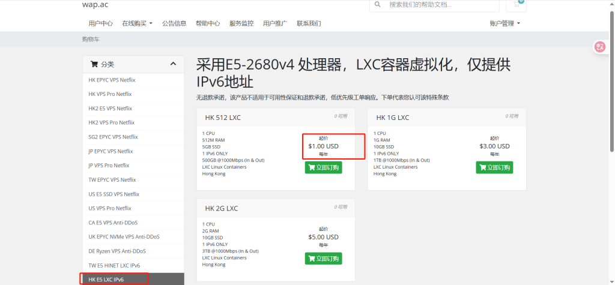Click 服务监控 in the navbar
The height and width of the screenshot is (285, 615).
241,23
